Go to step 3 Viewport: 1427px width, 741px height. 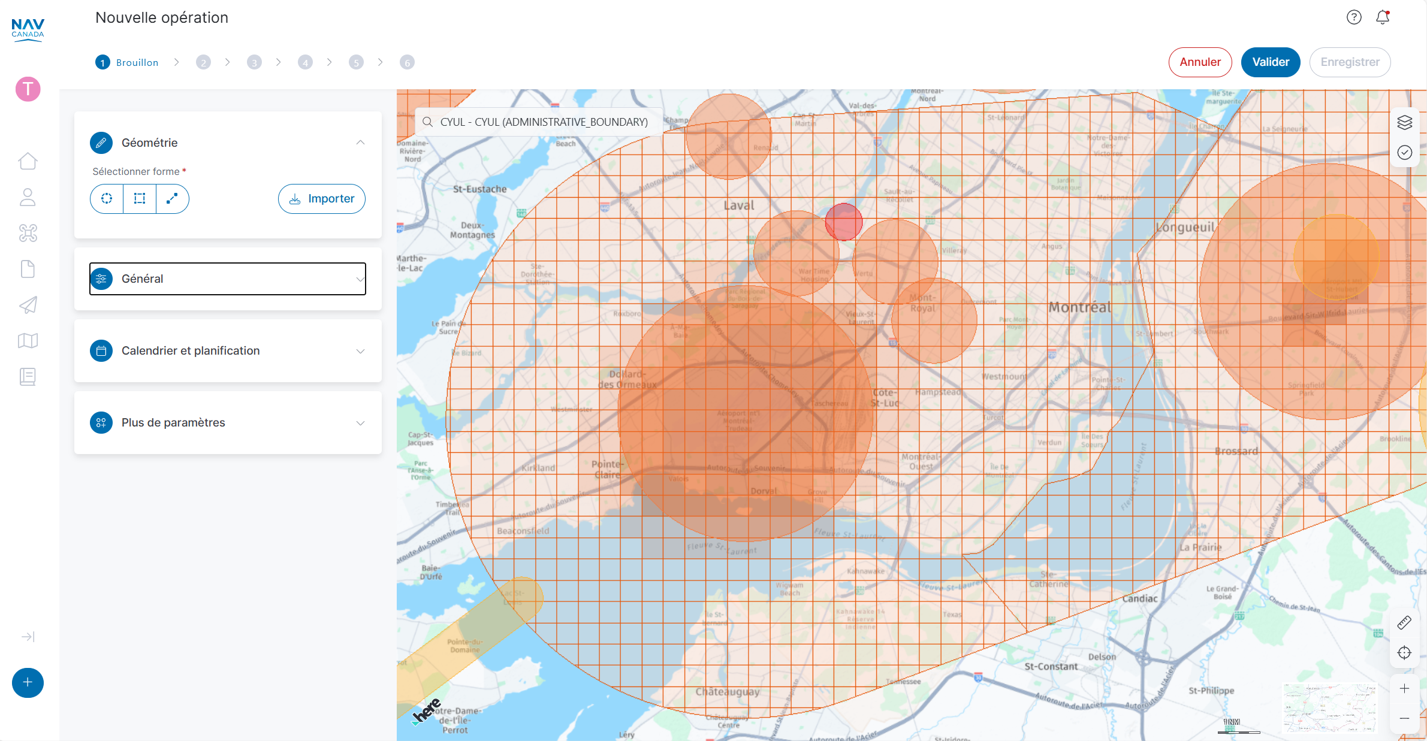tap(254, 62)
